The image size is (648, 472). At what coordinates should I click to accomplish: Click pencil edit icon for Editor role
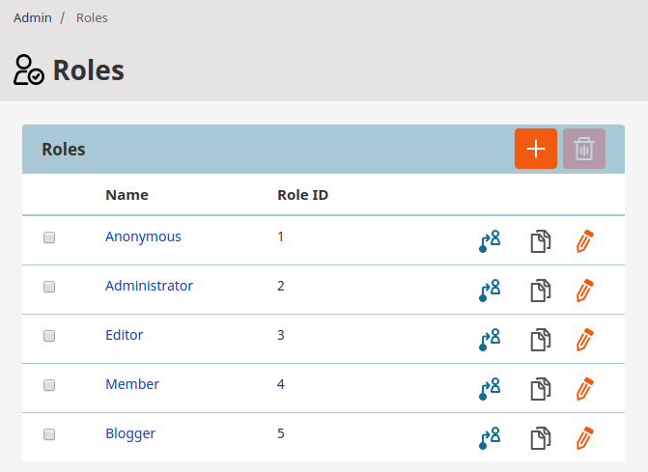pyautogui.click(x=584, y=340)
